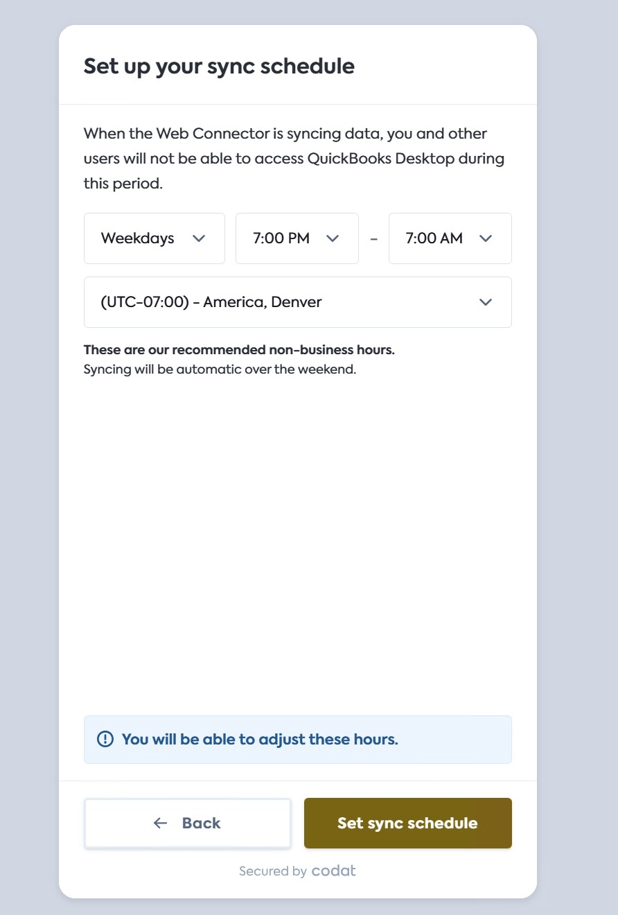Click the 'Secured by' footer text
618x915 pixels.
click(273, 871)
